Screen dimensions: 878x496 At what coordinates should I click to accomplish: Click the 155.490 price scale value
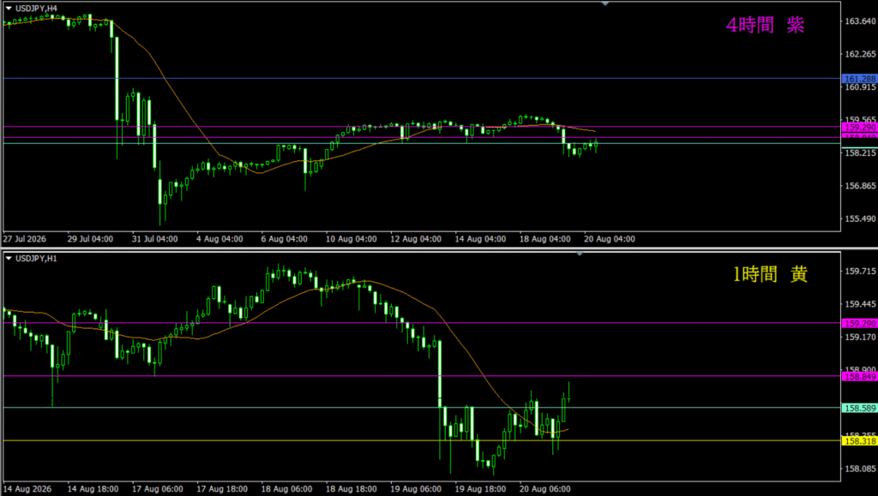(x=860, y=218)
